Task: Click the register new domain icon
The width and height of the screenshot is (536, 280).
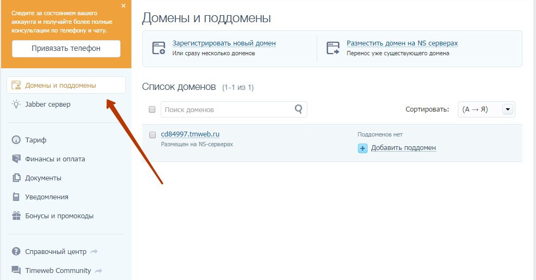Action: click(159, 48)
